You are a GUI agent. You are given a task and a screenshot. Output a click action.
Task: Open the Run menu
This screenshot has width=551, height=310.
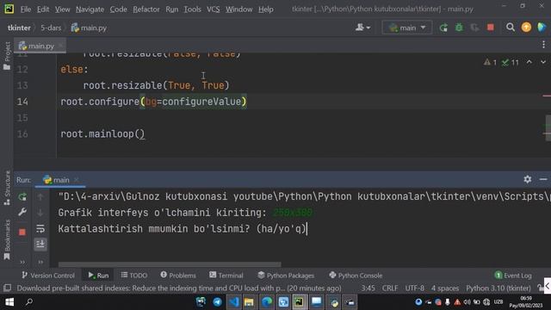(172, 9)
